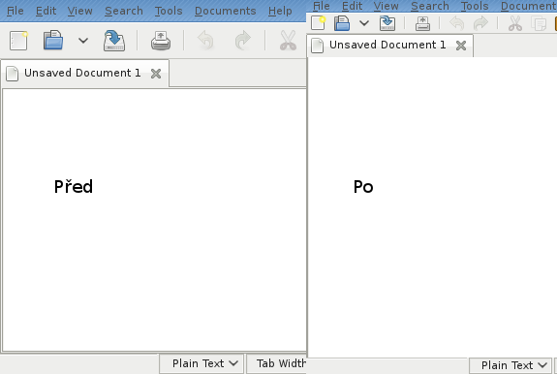Click the text 'Před' in left editor
The height and width of the screenshot is (374, 557).
(x=74, y=186)
